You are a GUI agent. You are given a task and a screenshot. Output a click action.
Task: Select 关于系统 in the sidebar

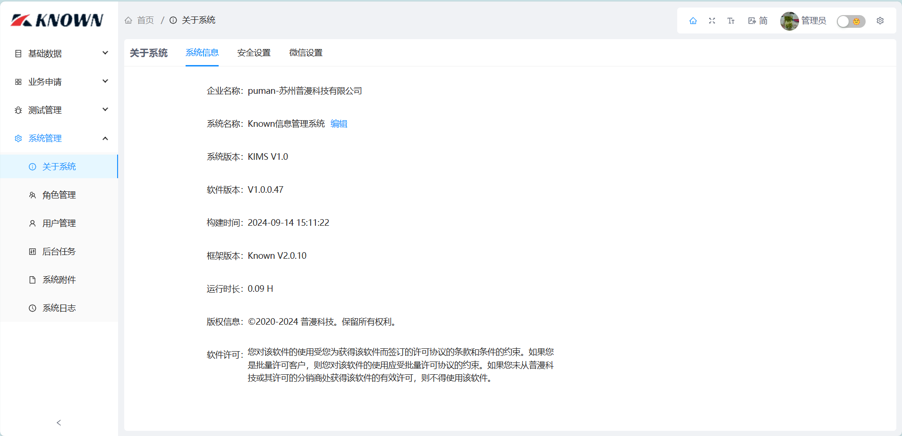(59, 166)
